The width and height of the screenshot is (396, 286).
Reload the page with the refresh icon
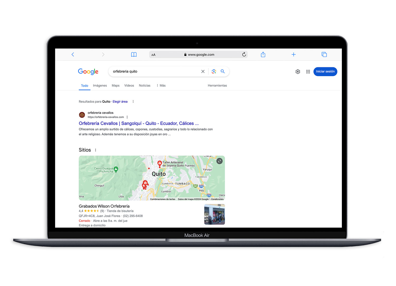click(244, 54)
